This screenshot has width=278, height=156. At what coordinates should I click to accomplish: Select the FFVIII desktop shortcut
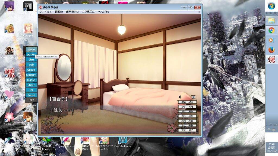coord(28,7)
